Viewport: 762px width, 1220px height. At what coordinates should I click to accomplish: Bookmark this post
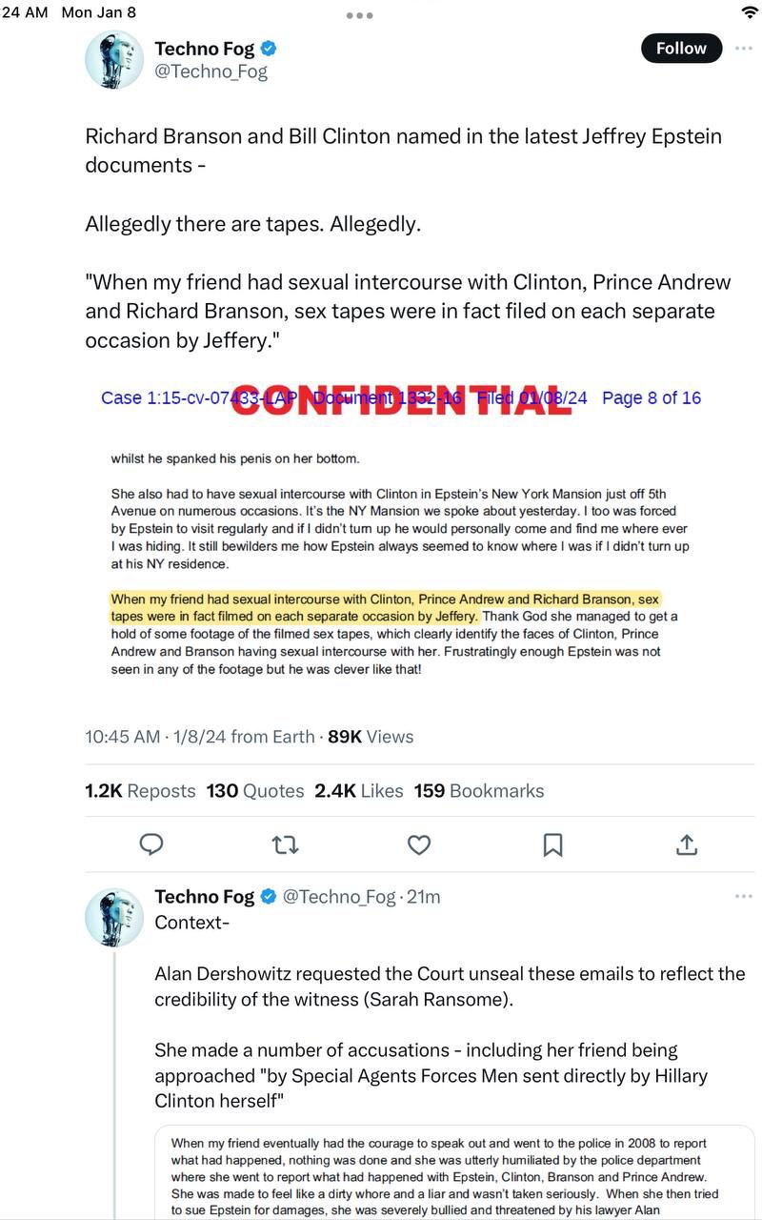[552, 844]
